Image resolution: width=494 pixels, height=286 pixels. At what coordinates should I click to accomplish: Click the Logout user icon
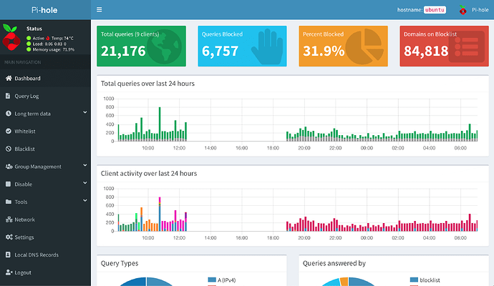9,272
